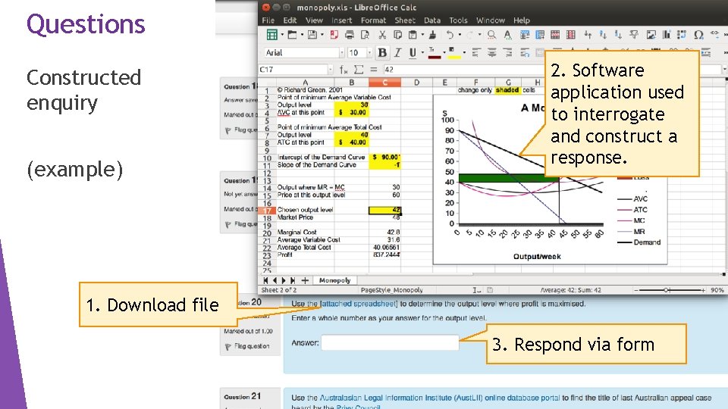Click the Insert Chart toolbar icon
The width and height of the screenshot is (728, 409).
tap(667, 35)
